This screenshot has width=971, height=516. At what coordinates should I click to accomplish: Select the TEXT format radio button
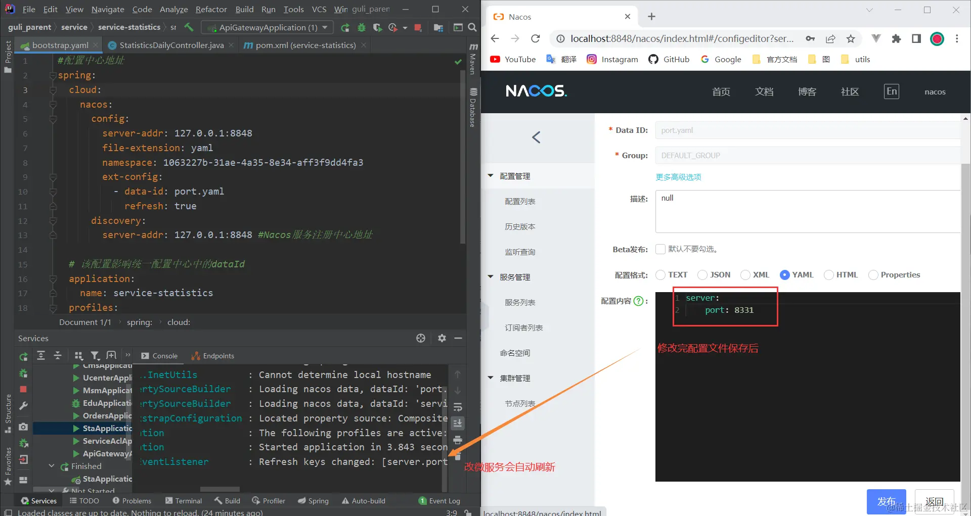tap(660, 275)
